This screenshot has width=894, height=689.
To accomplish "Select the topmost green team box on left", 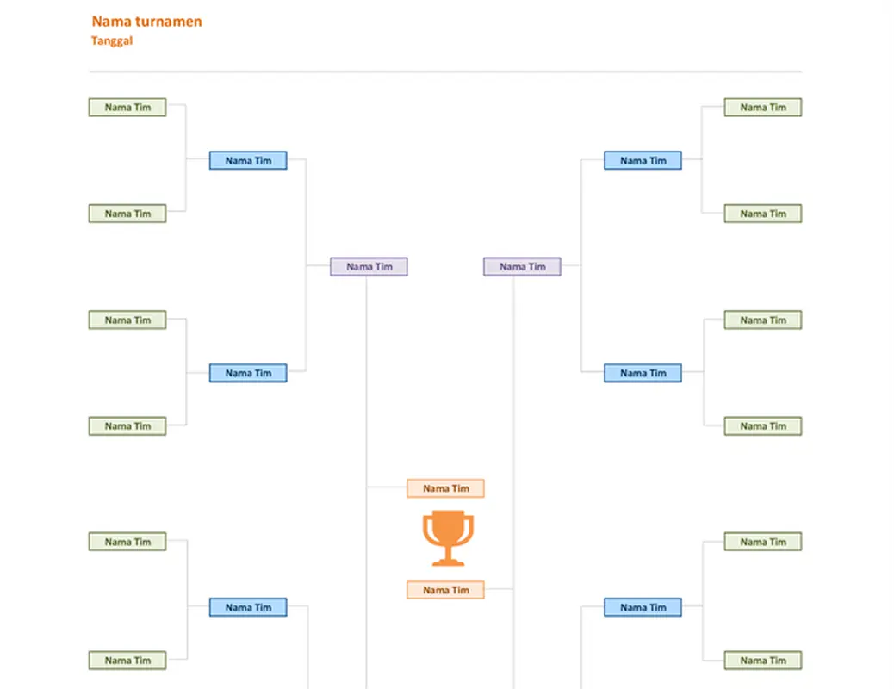I will click(x=127, y=108).
